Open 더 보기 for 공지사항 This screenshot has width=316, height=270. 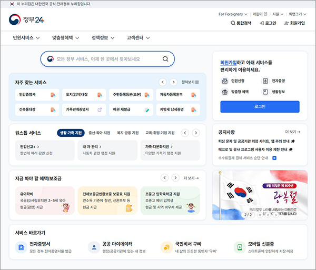[293, 132]
